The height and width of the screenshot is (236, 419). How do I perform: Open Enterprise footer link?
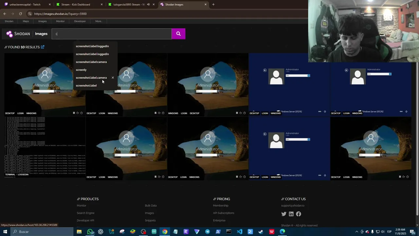click(x=219, y=221)
